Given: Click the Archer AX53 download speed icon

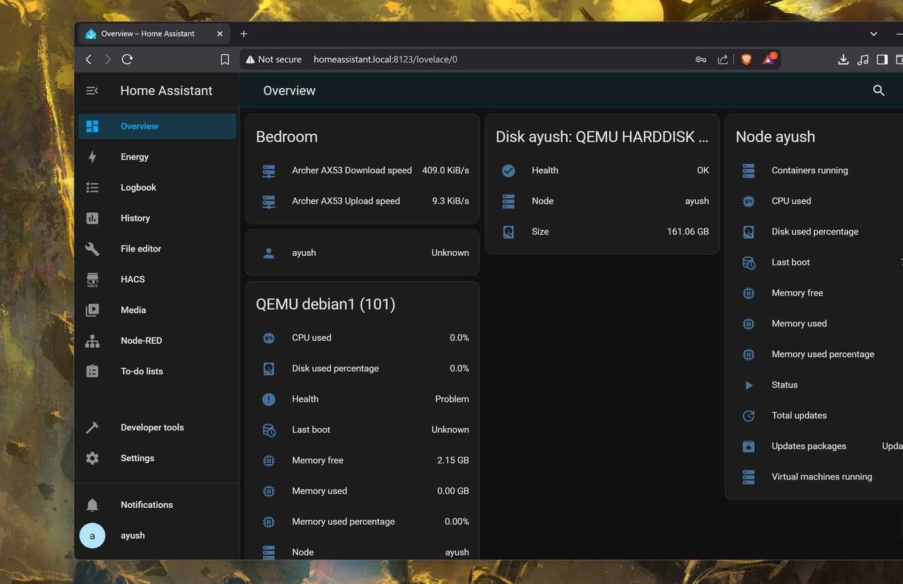Looking at the screenshot, I should pyautogui.click(x=268, y=170).
